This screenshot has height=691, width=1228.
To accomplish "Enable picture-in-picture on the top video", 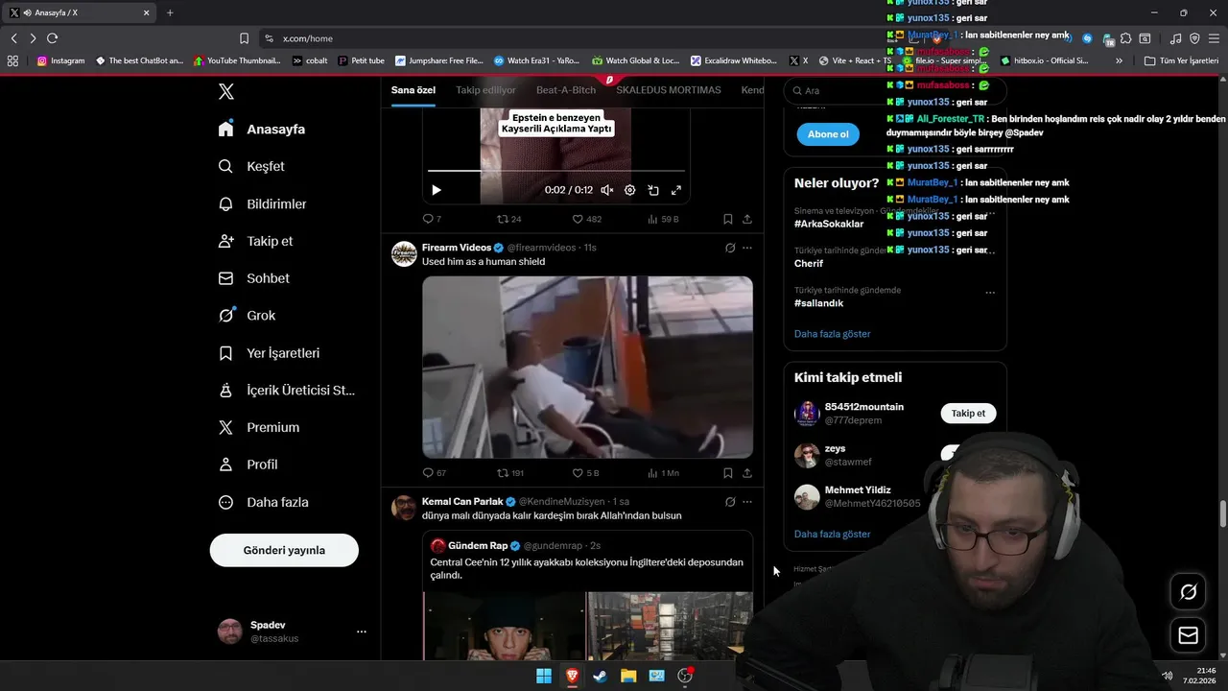I will tap(653, 190).
